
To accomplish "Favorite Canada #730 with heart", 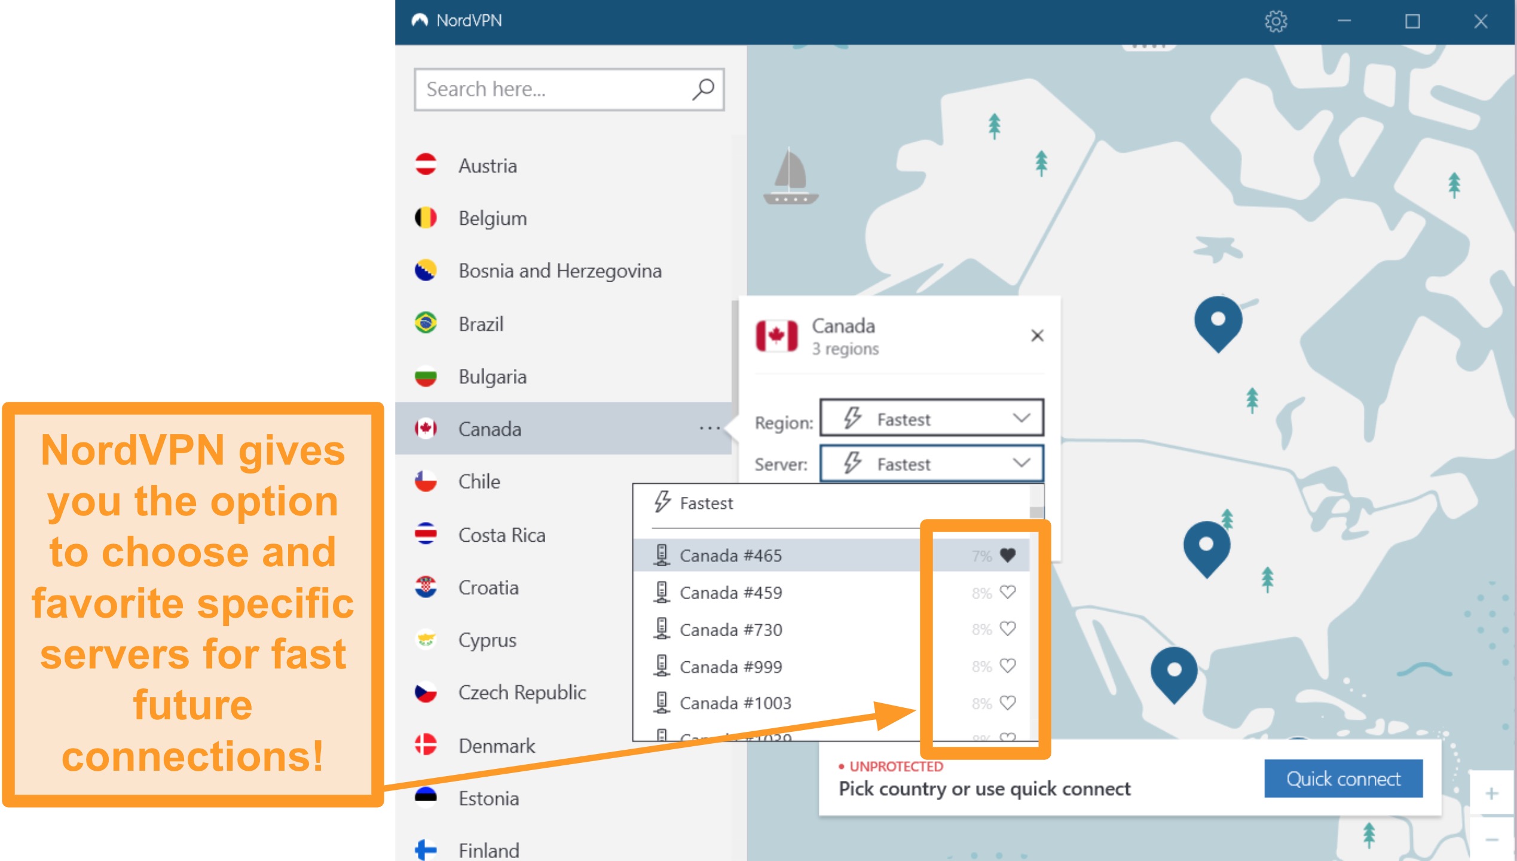I will 1008,629.
